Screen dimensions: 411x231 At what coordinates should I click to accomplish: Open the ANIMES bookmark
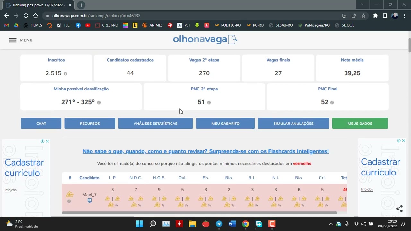tap(153, 25)
